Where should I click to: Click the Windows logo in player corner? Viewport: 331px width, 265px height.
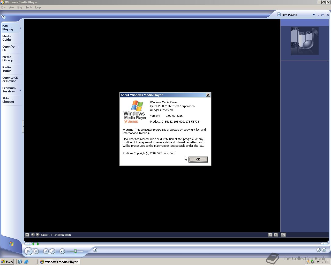pyautogui.click(x=11, y=244)
